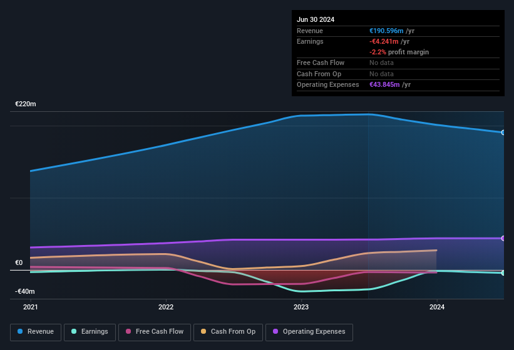Toggle the Free Cash Flow legend button
This screenshot has height=350, width=514.
(155, 332)
